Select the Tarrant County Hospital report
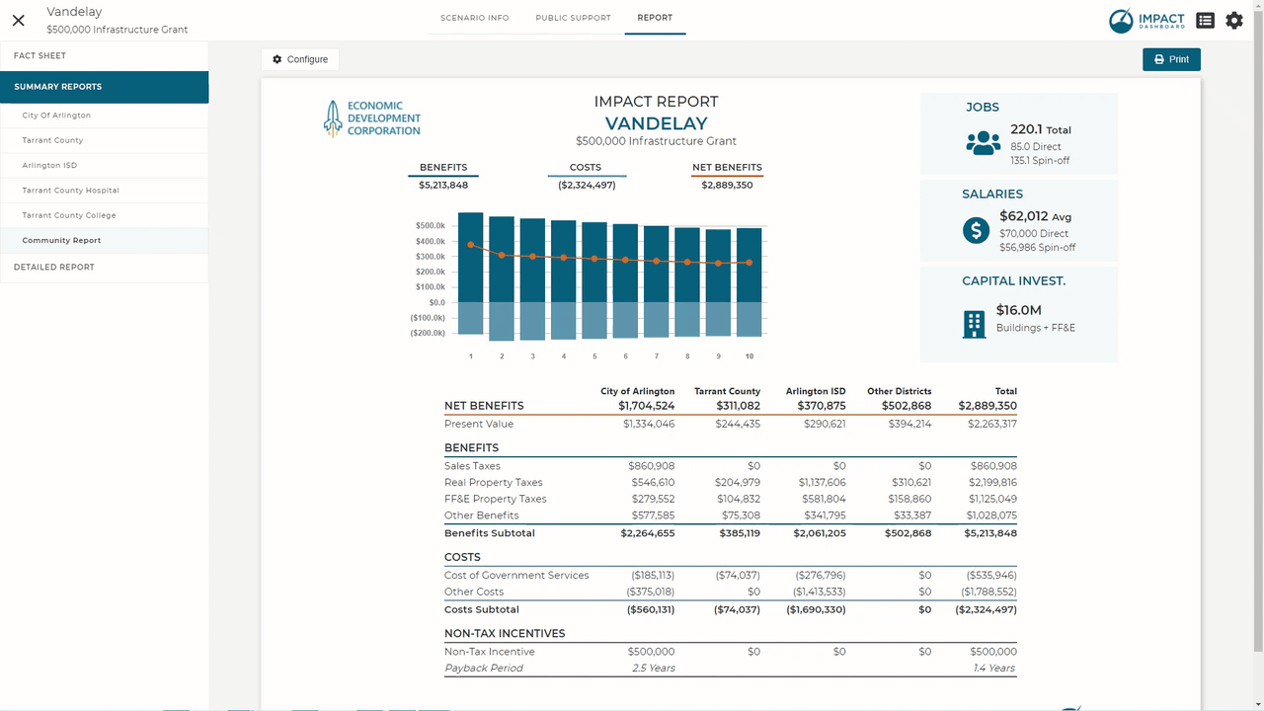Image resolution: width=1264 pixels, height=711 pixels. tap(104, 191)
